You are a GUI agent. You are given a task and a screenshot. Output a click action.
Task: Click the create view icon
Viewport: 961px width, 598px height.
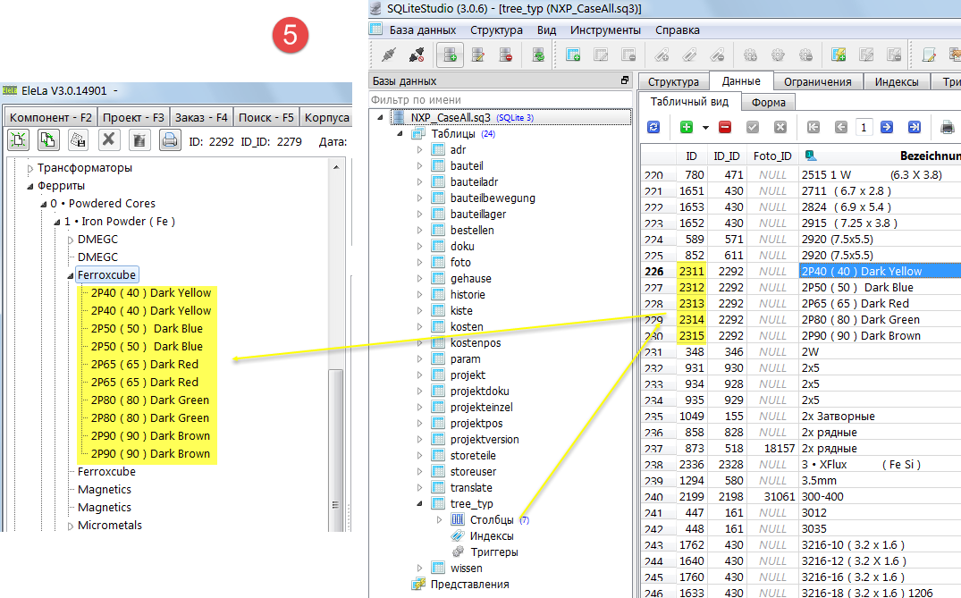tap(839, 55)
